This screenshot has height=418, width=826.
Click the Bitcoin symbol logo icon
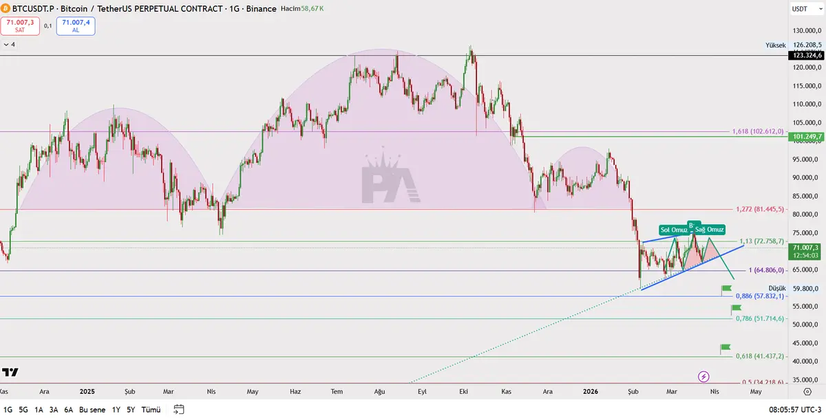(x=7, y=9)
